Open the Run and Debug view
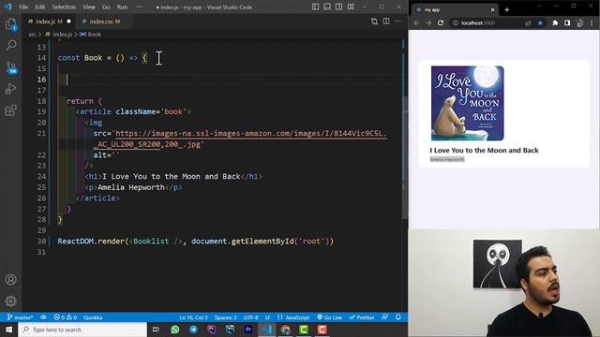This screenshot has height=337, width=600. pos(11,89)
